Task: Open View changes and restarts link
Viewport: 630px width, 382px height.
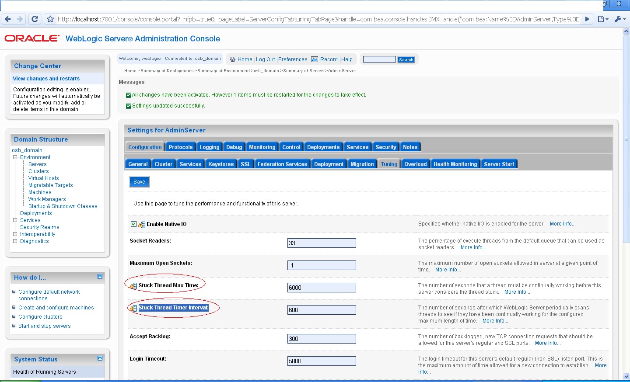Action: point(46,79)
